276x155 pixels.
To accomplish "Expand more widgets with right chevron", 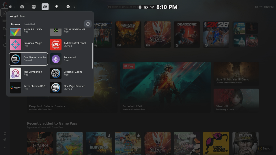I will (75, 7).
